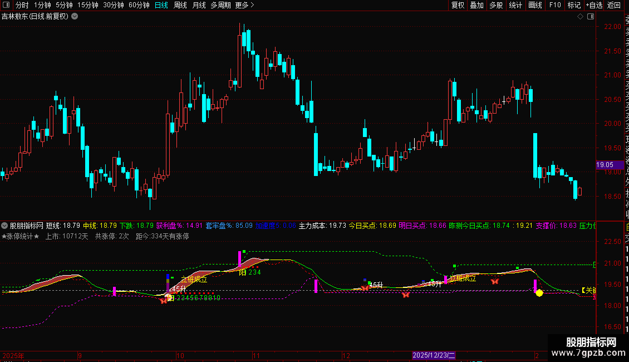
Task: Expand 更多 periods chevron
Action: [252, 5]
